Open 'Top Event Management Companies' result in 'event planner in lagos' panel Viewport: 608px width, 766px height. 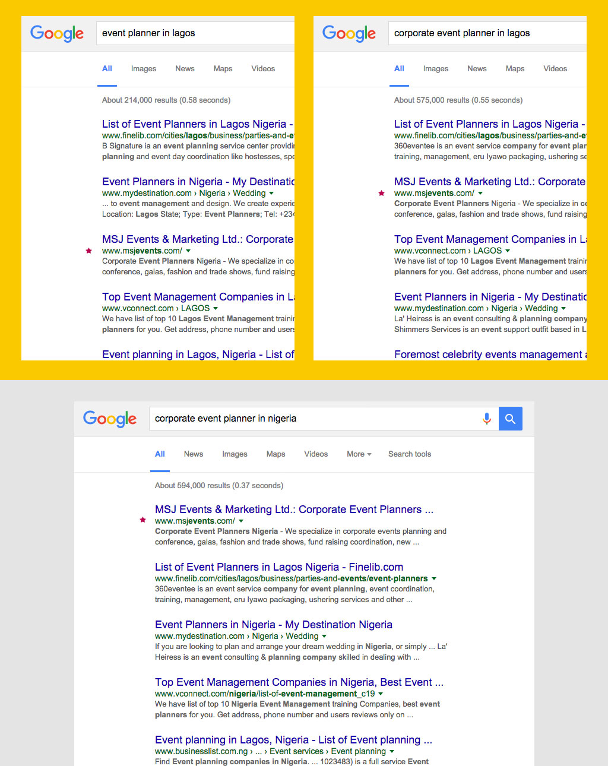(x=198, y=297)
